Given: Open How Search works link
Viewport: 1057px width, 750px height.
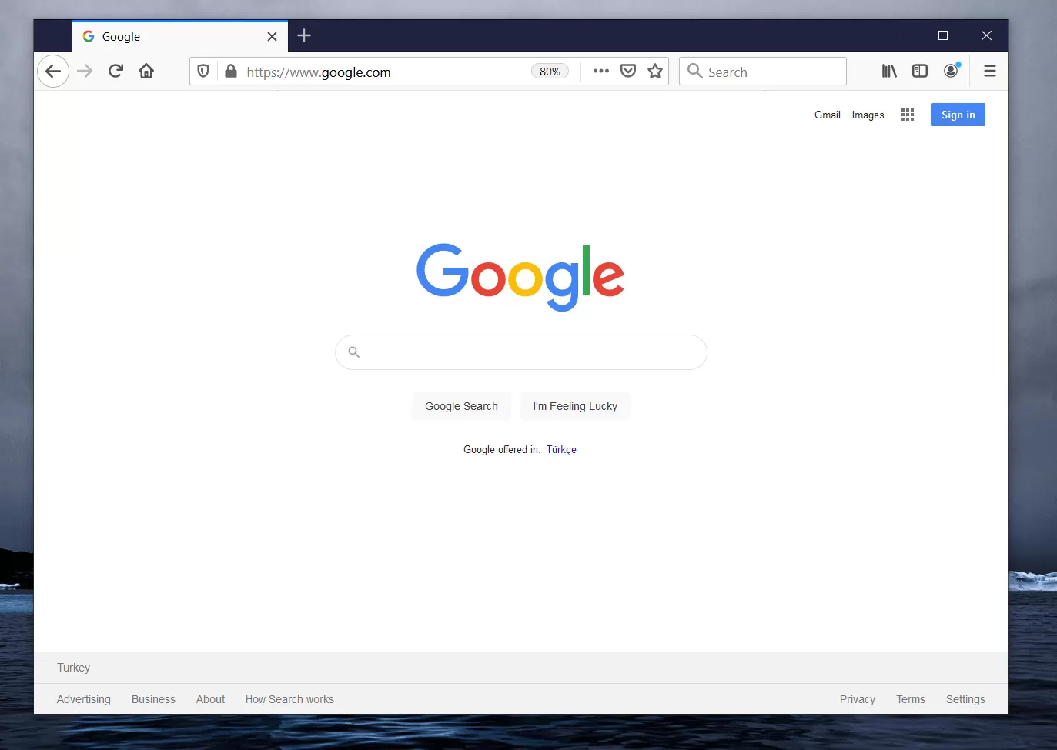Looking at the screenshot, I should point(289,699).
